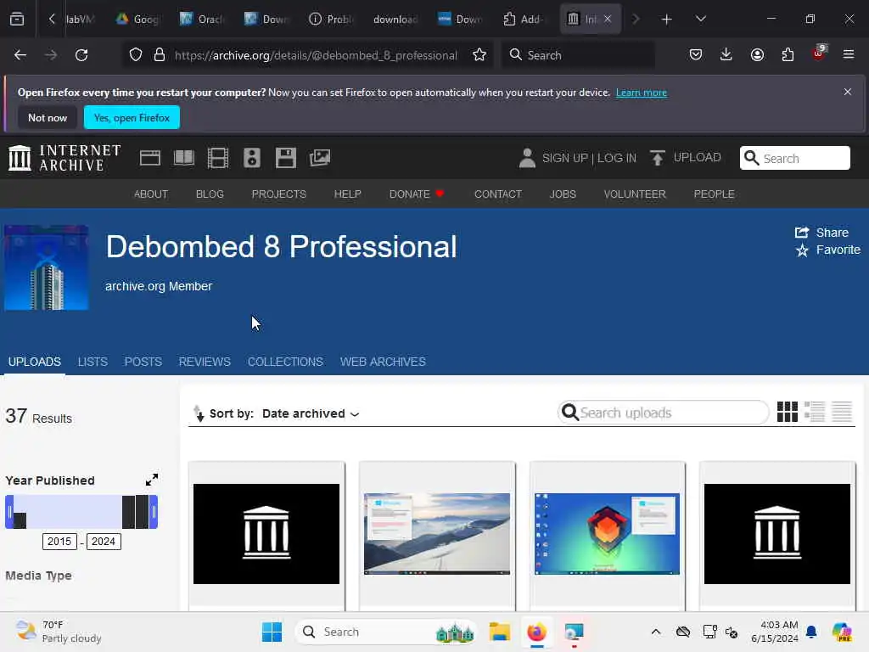Click the user avatar icon beside Sign Up
The height and width of the screenshot is (652, 869).
coord(527,158)
